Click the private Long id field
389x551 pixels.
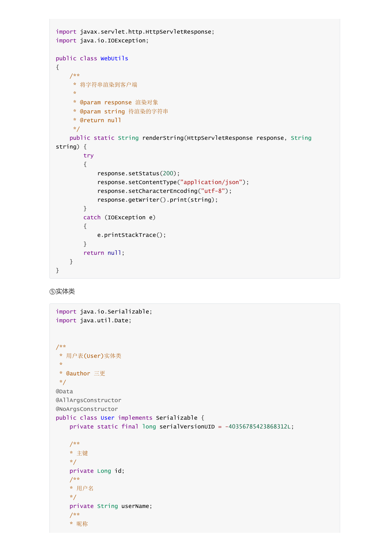coord(97,471)
